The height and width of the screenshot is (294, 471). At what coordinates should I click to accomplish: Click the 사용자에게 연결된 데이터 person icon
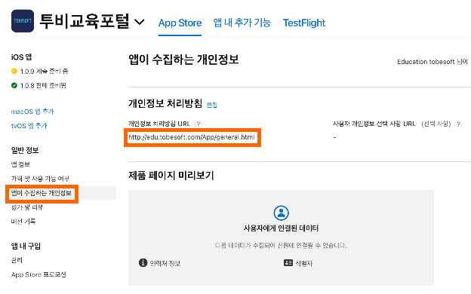[281, 213]
